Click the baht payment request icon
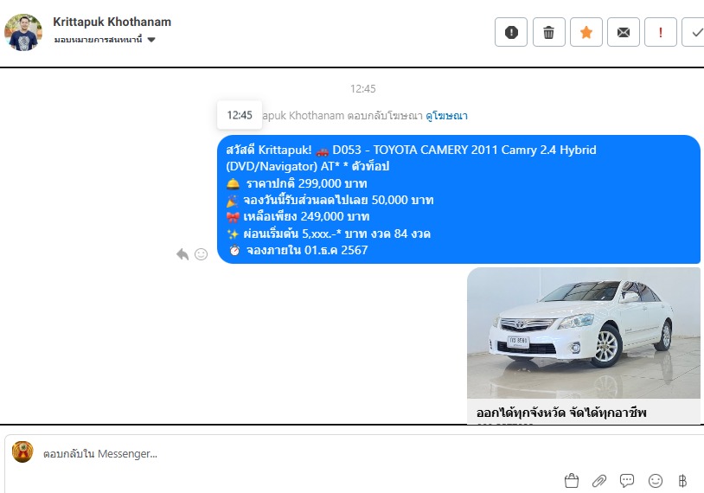This screenshot has width=704, height=493. [682, 481]
